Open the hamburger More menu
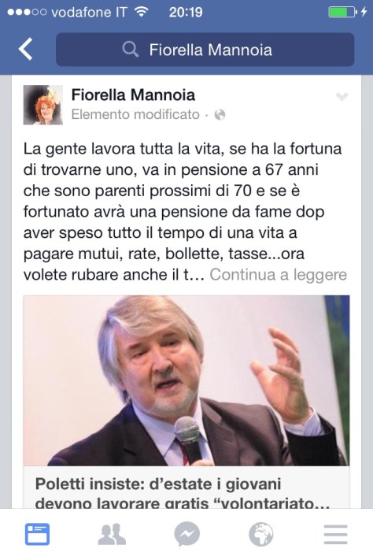 point(335,534)
